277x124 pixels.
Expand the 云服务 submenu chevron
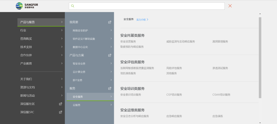click(111, 105)
